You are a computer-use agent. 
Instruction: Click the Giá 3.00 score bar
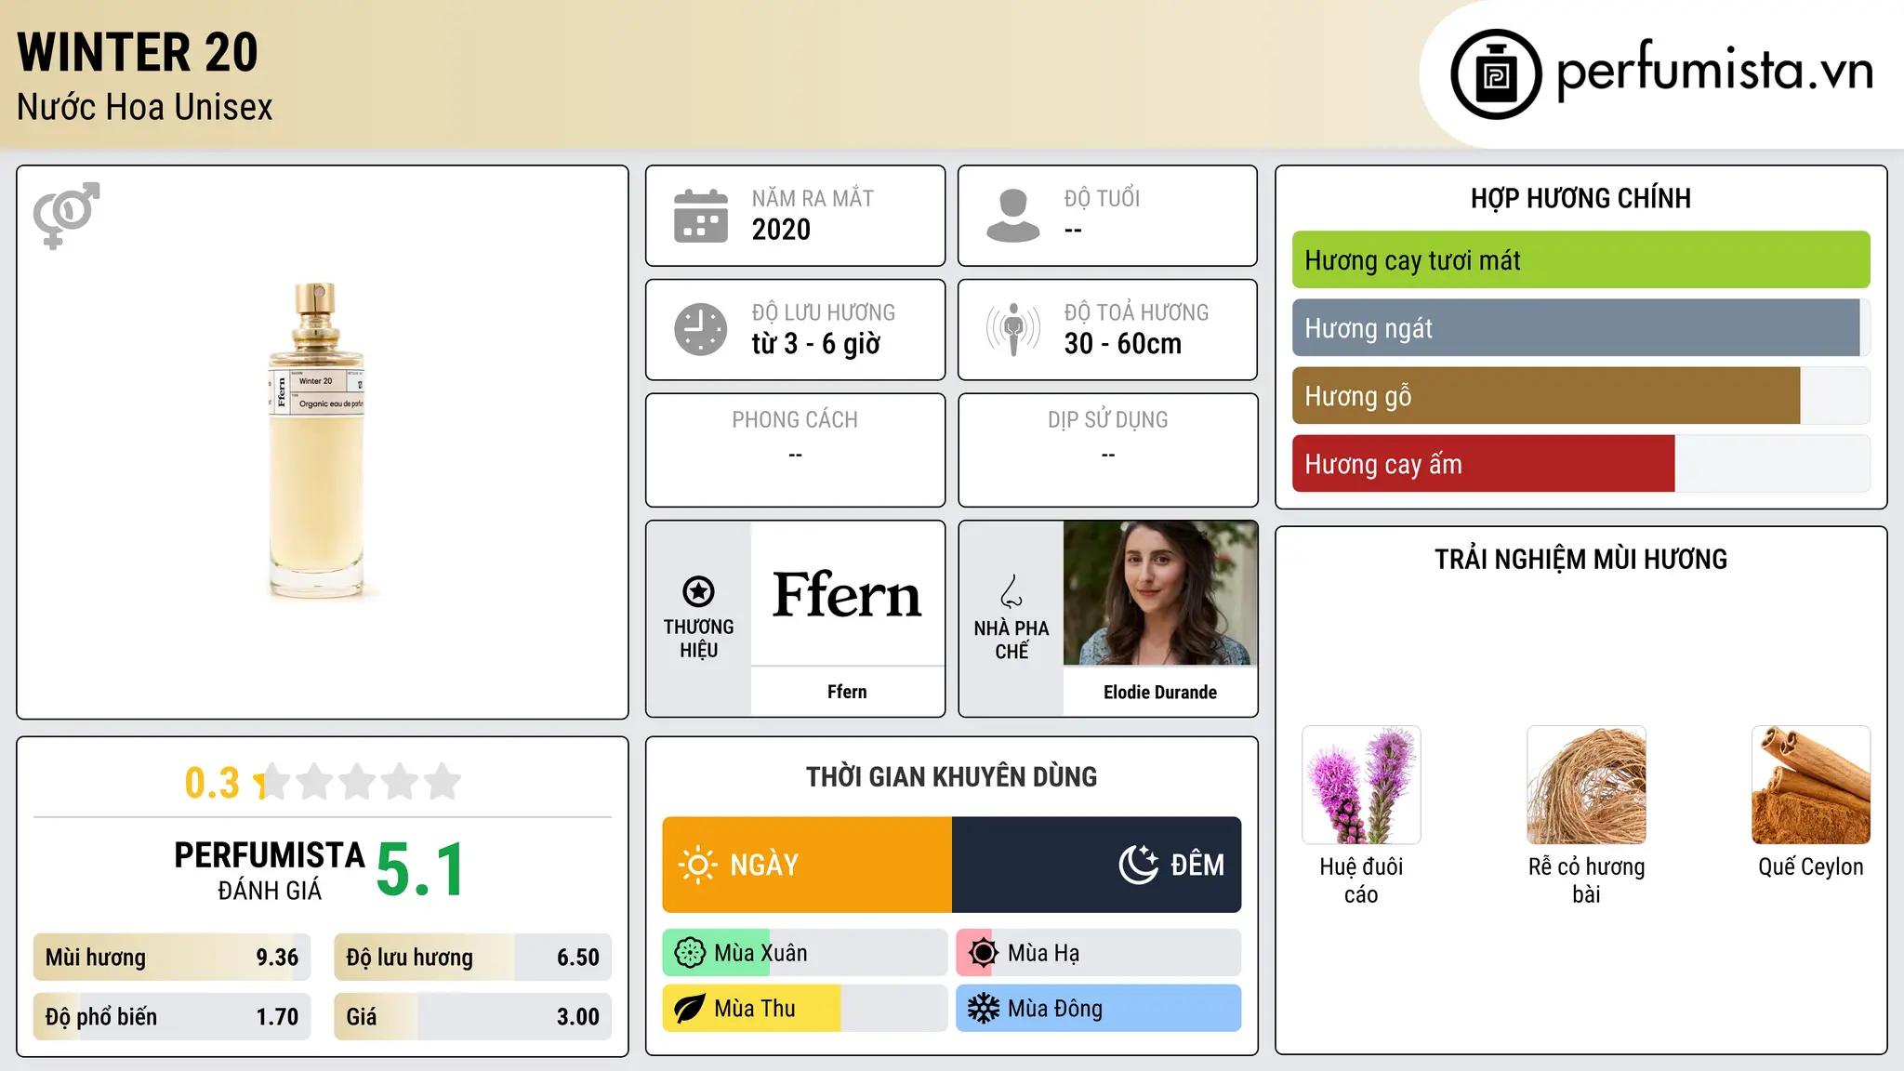(x=473, y=1017)
